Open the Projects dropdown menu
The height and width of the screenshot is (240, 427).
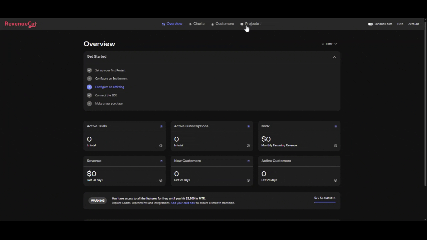[x=251, y=24]
